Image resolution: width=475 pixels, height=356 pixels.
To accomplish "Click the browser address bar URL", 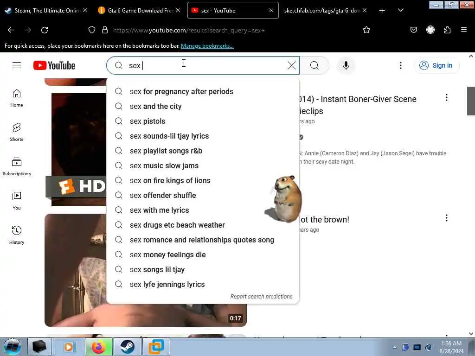I will [x=189, y=30].
